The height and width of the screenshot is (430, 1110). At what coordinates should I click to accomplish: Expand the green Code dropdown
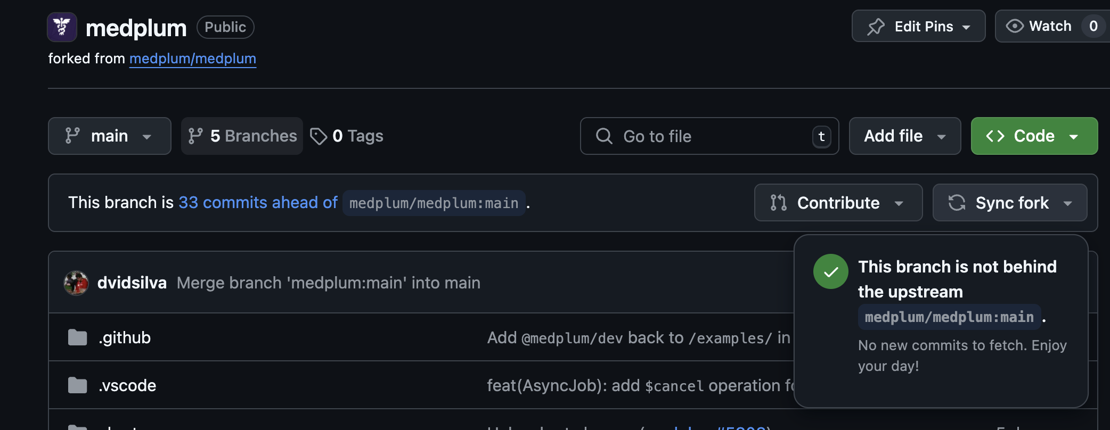click(1034, 136)
